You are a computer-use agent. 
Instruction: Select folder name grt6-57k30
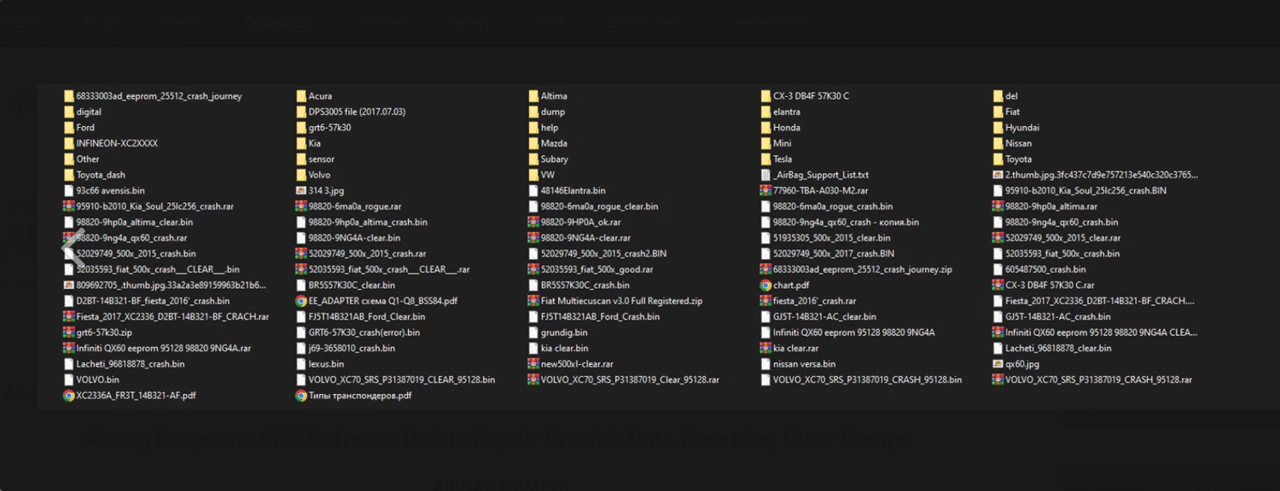pos(329,128)
